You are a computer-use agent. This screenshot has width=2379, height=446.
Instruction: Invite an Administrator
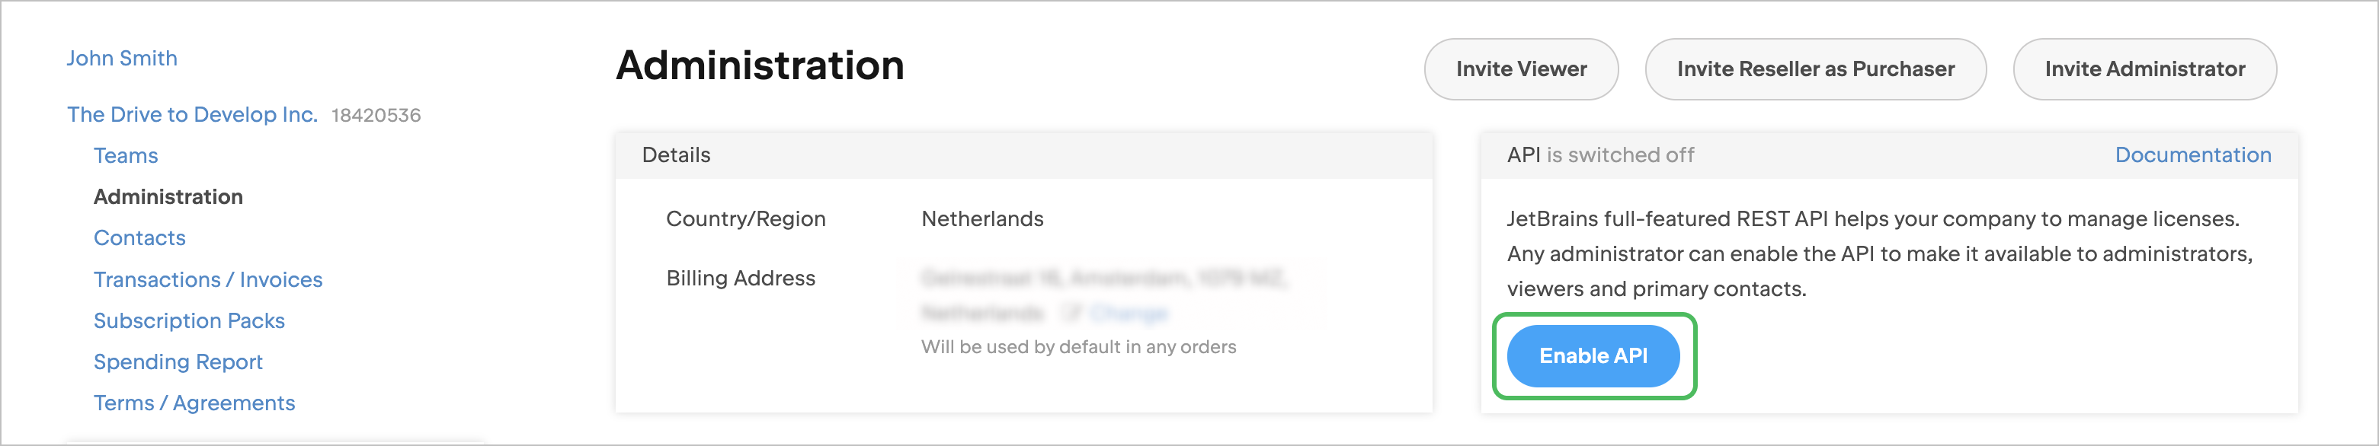coord(2144,68)
